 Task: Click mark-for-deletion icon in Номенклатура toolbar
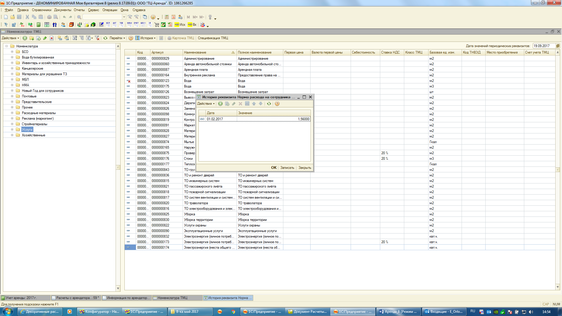coord(52,38)
